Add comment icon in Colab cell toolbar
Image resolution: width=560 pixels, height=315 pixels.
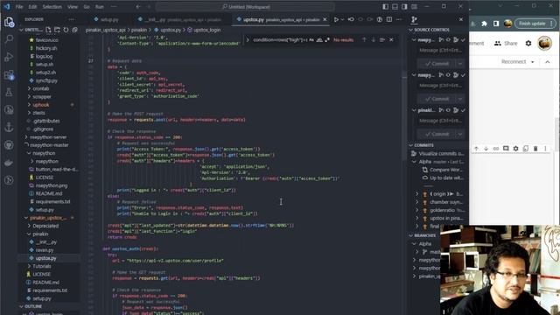[506, 148]
